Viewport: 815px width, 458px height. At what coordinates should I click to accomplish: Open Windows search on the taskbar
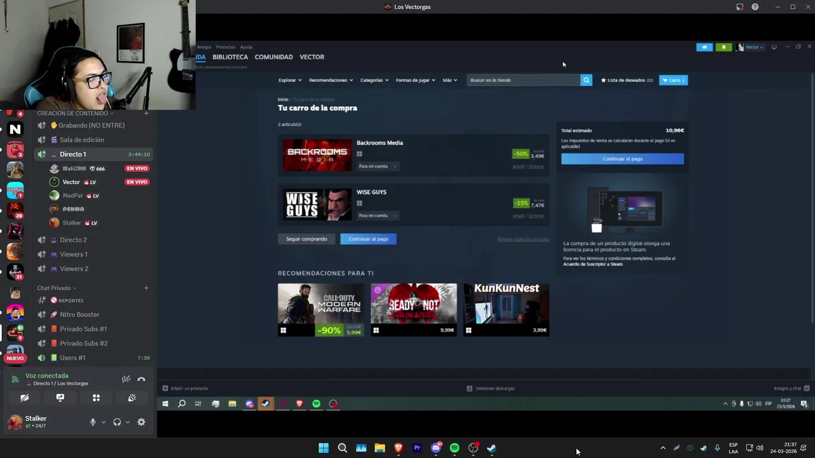[x=343, y=448]
